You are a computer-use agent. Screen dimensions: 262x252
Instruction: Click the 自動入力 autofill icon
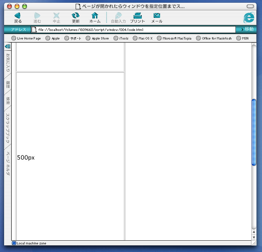(x=118, y=18)
